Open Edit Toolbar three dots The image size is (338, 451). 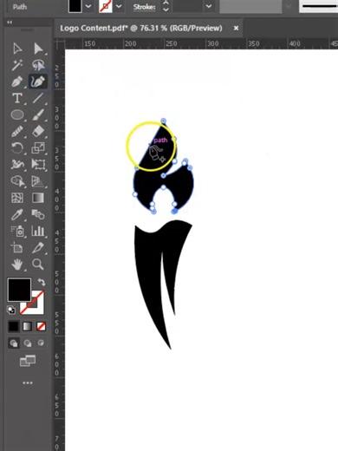click(28, 383)
